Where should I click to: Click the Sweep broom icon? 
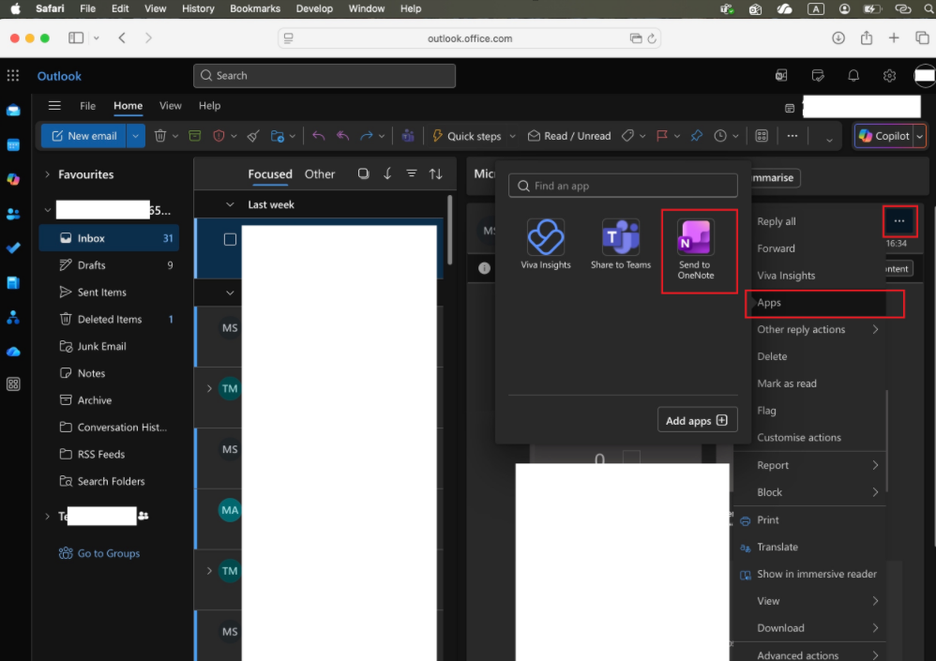(253, 136)
